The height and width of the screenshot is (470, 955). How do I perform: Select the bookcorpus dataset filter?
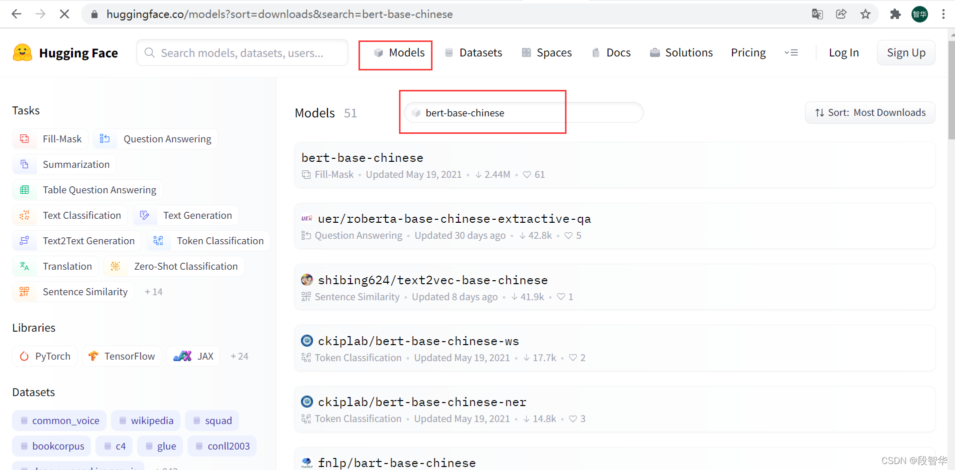point(51,446)
